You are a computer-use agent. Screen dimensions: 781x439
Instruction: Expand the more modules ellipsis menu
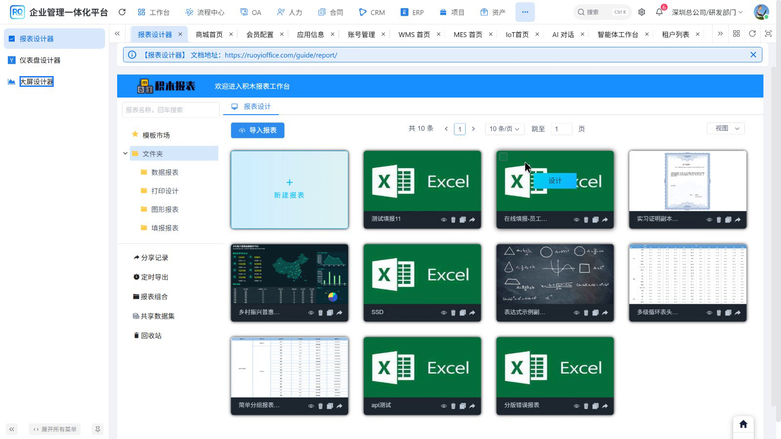click(x=525, y=12)
